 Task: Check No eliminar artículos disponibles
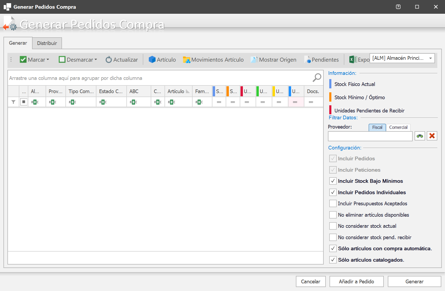pos(333,215)
